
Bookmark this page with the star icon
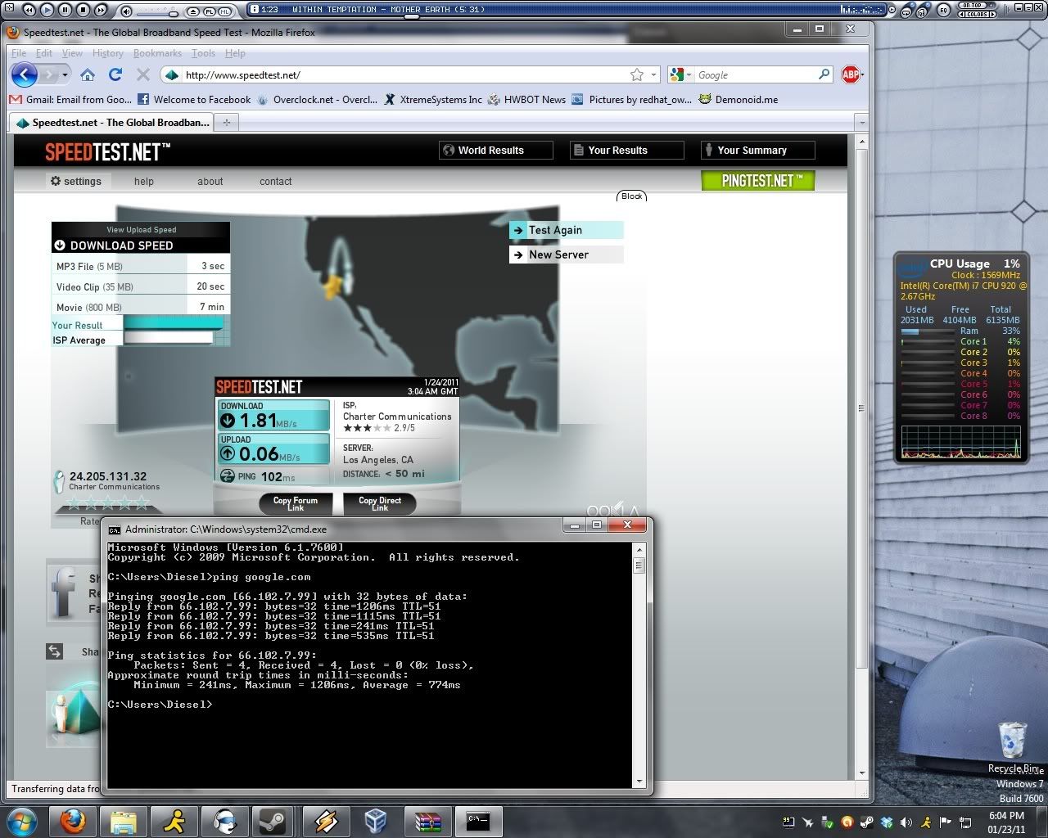pyautogui.click(x=637, y=74)
